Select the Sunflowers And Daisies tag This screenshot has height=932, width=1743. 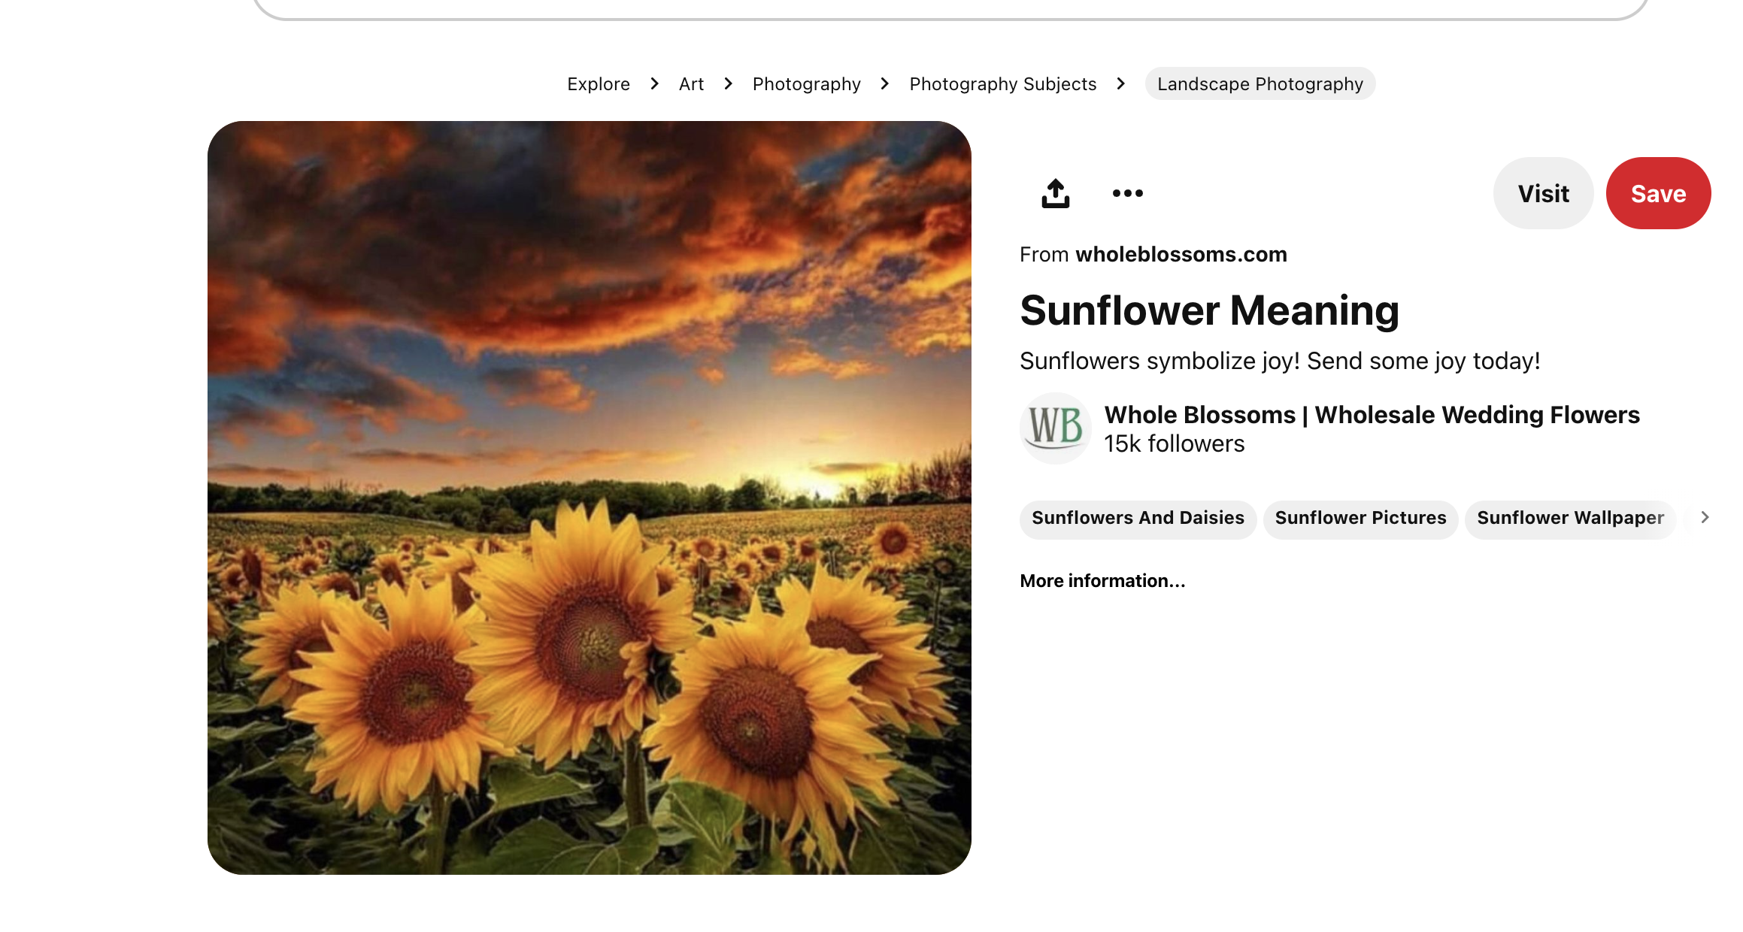click(1137, 518)
